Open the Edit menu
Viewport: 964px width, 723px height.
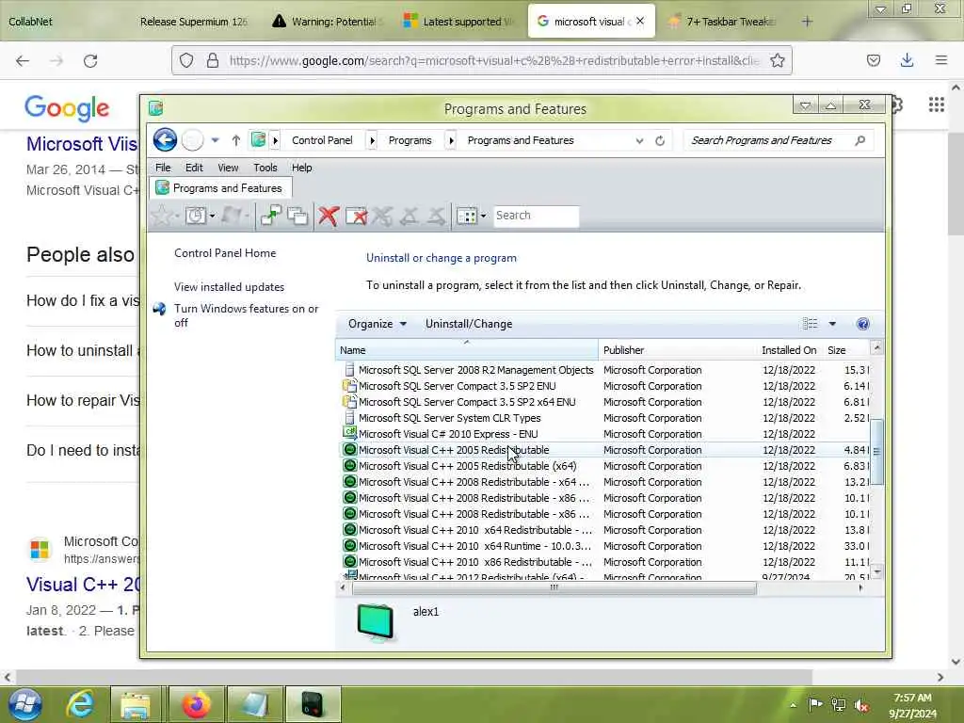[x=194, y=168]
